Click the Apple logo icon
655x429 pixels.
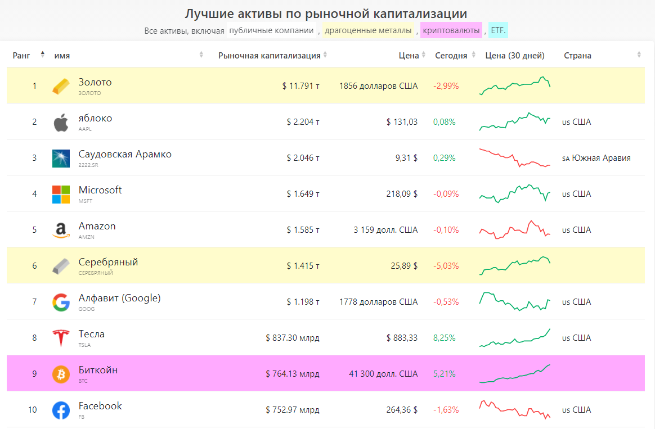click(61, 122)
